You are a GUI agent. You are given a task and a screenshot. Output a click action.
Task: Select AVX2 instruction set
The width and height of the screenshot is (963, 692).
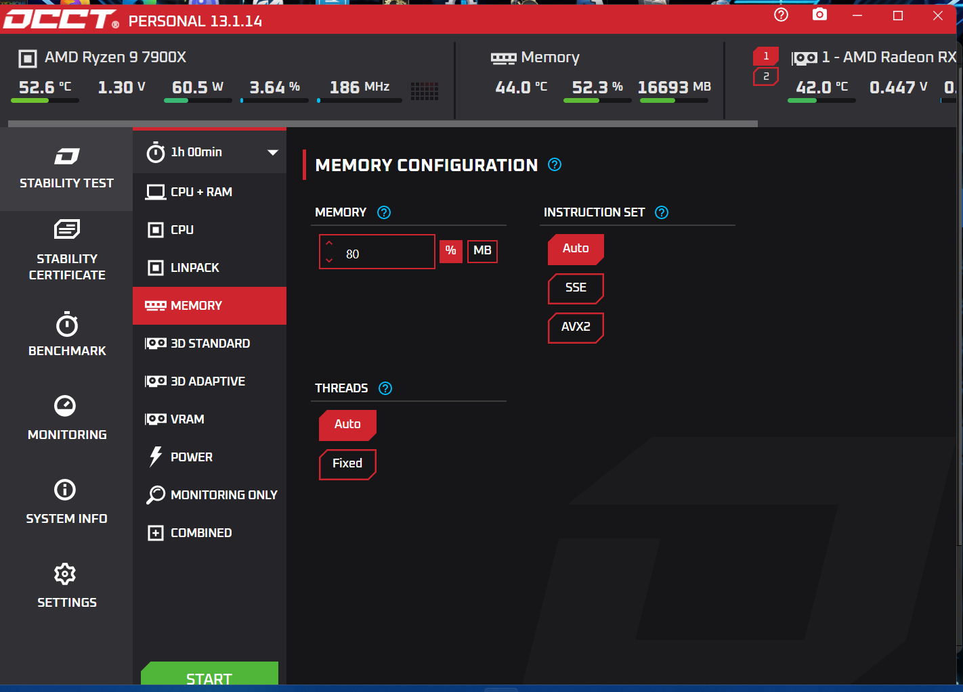(x=575, y=327)
